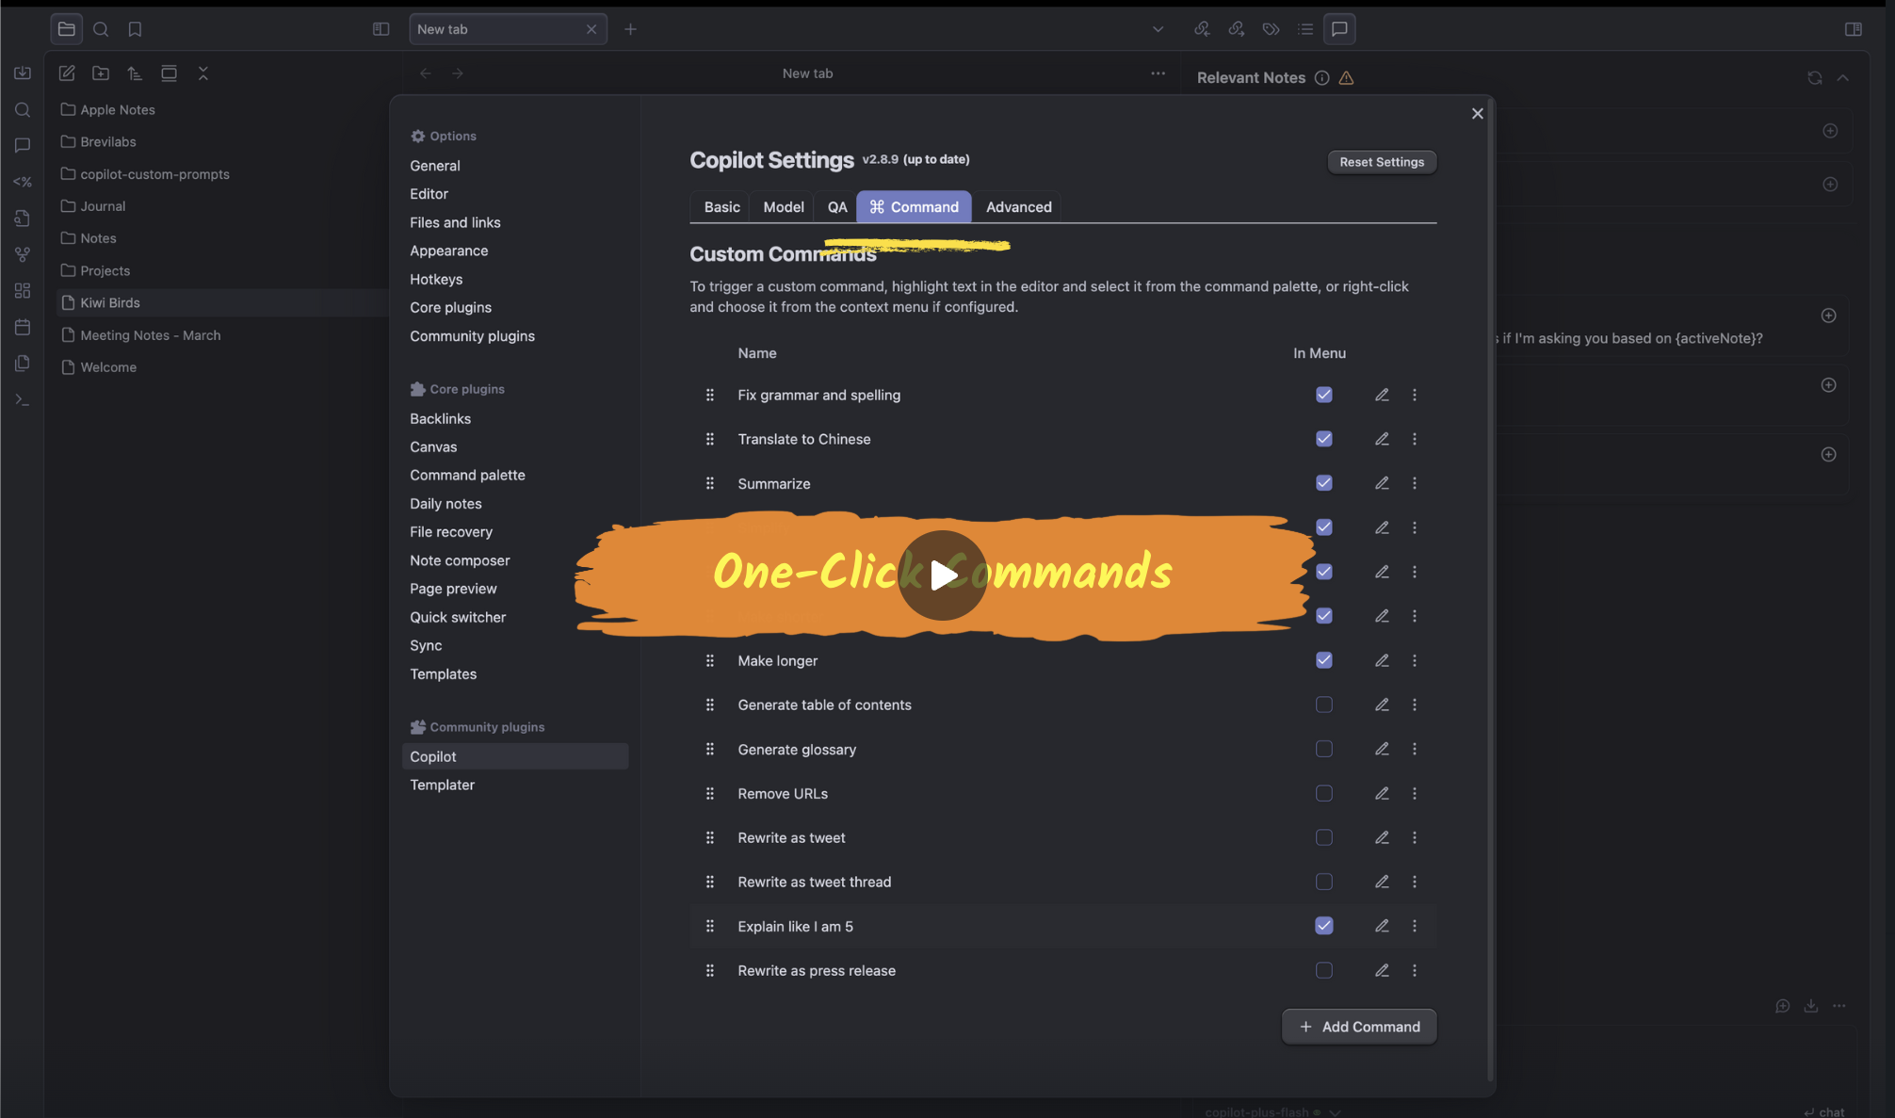Screen dimensions: 1895x1118
Task: Uncheck In Menu for Explain like I am 5
Action: 1323,926
